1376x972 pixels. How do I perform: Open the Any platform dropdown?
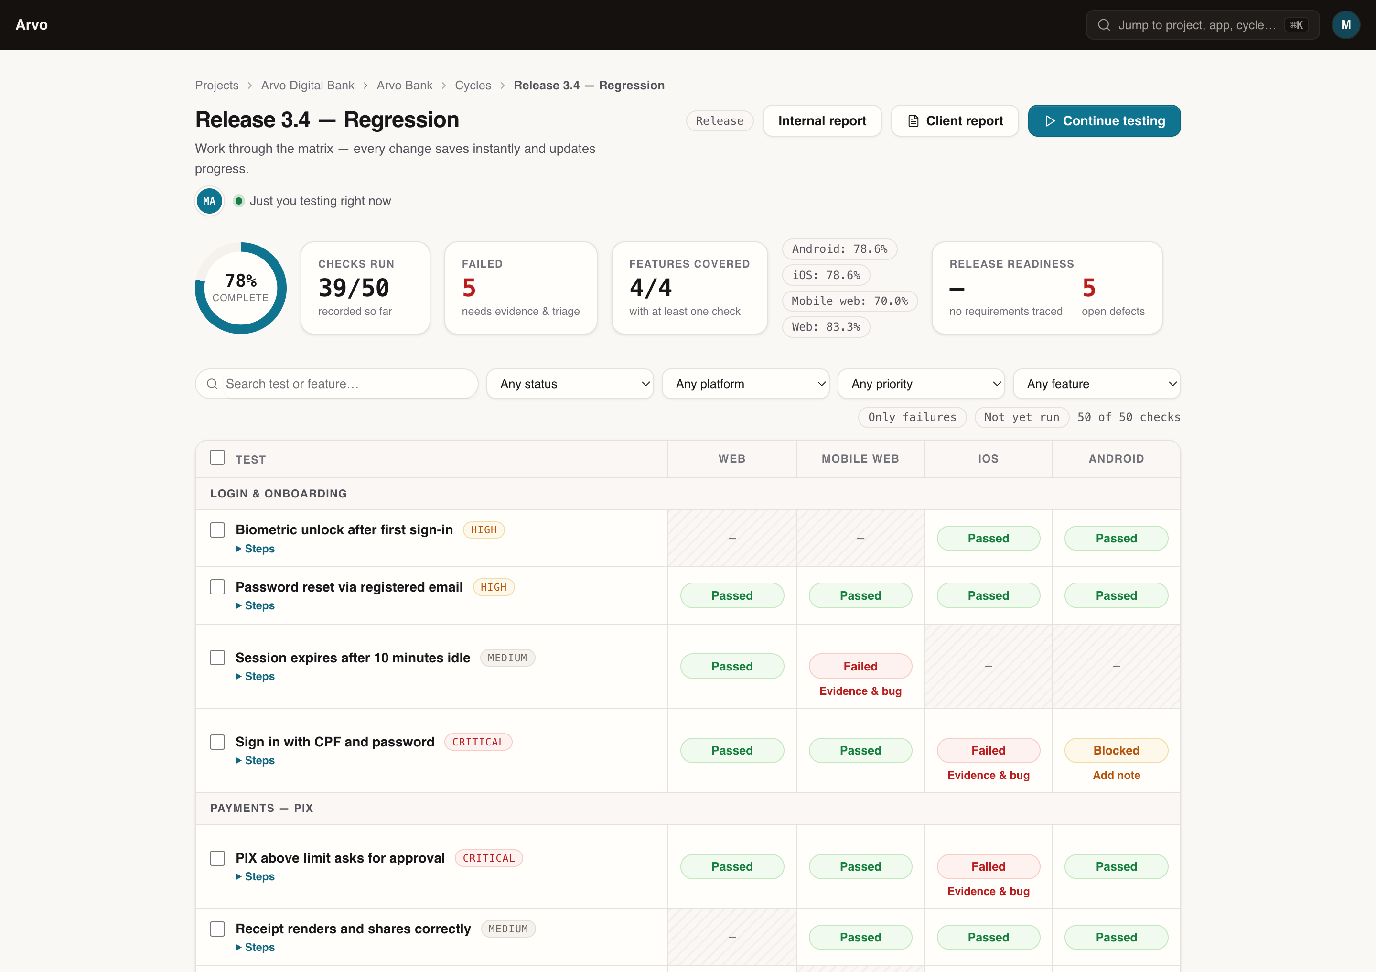745,384
